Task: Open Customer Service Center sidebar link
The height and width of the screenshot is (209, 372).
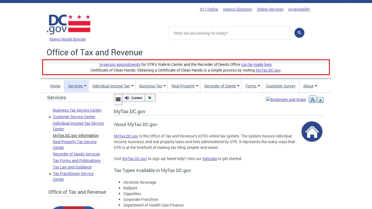Action: coord(74,117)
